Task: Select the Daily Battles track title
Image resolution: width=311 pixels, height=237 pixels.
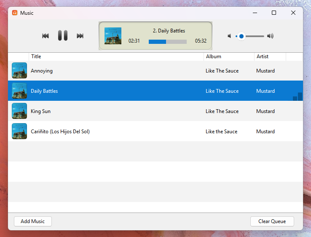Action: [x=44, y=91]
